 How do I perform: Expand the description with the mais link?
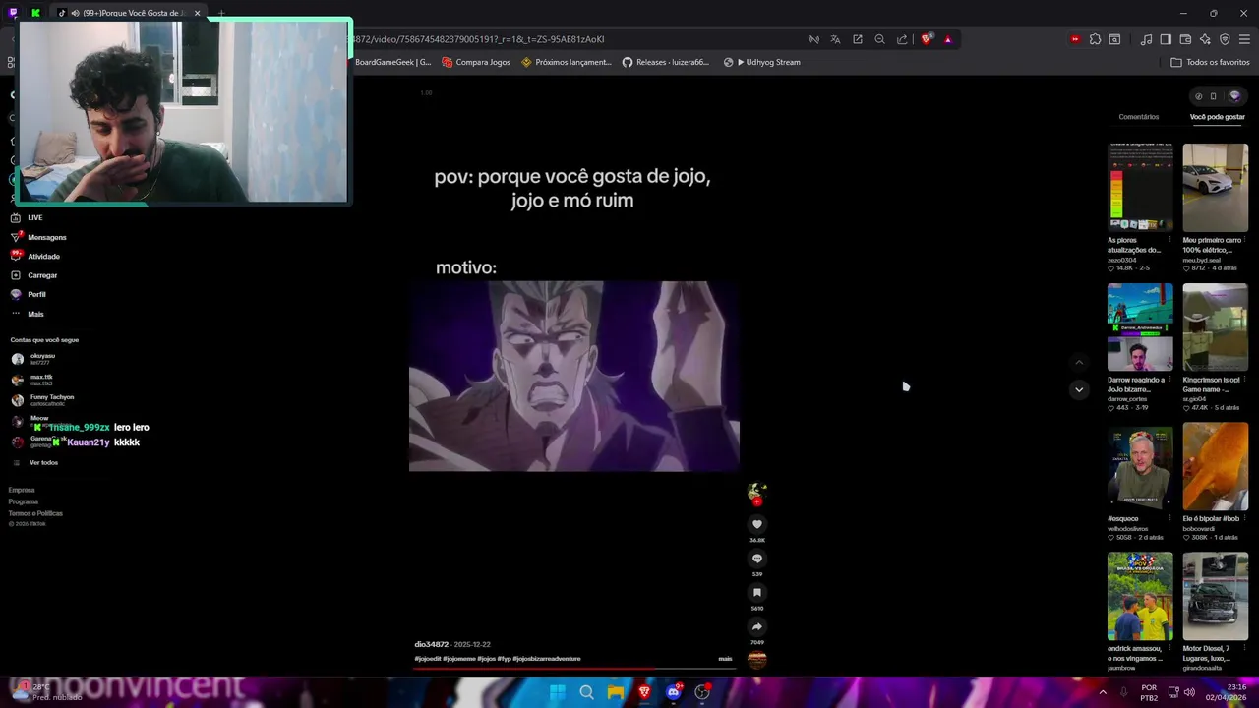(x=725, y=659)
